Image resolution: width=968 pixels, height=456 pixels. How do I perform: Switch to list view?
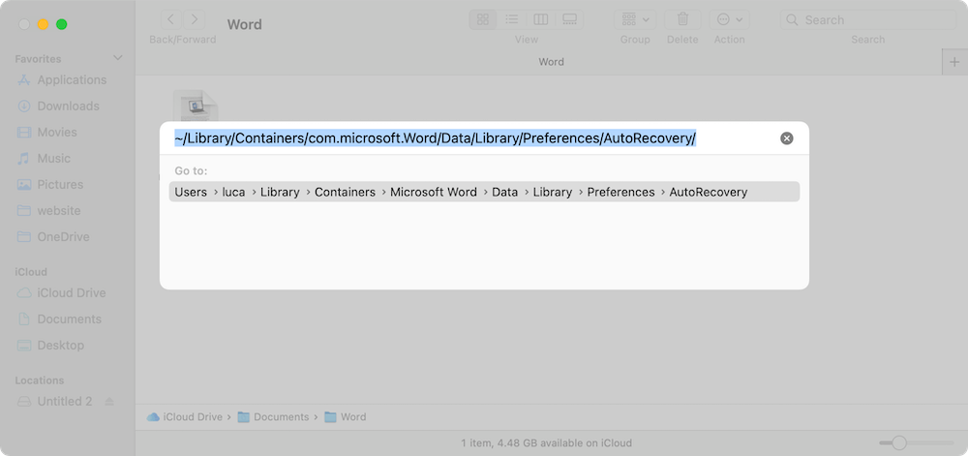pos(512,19)
